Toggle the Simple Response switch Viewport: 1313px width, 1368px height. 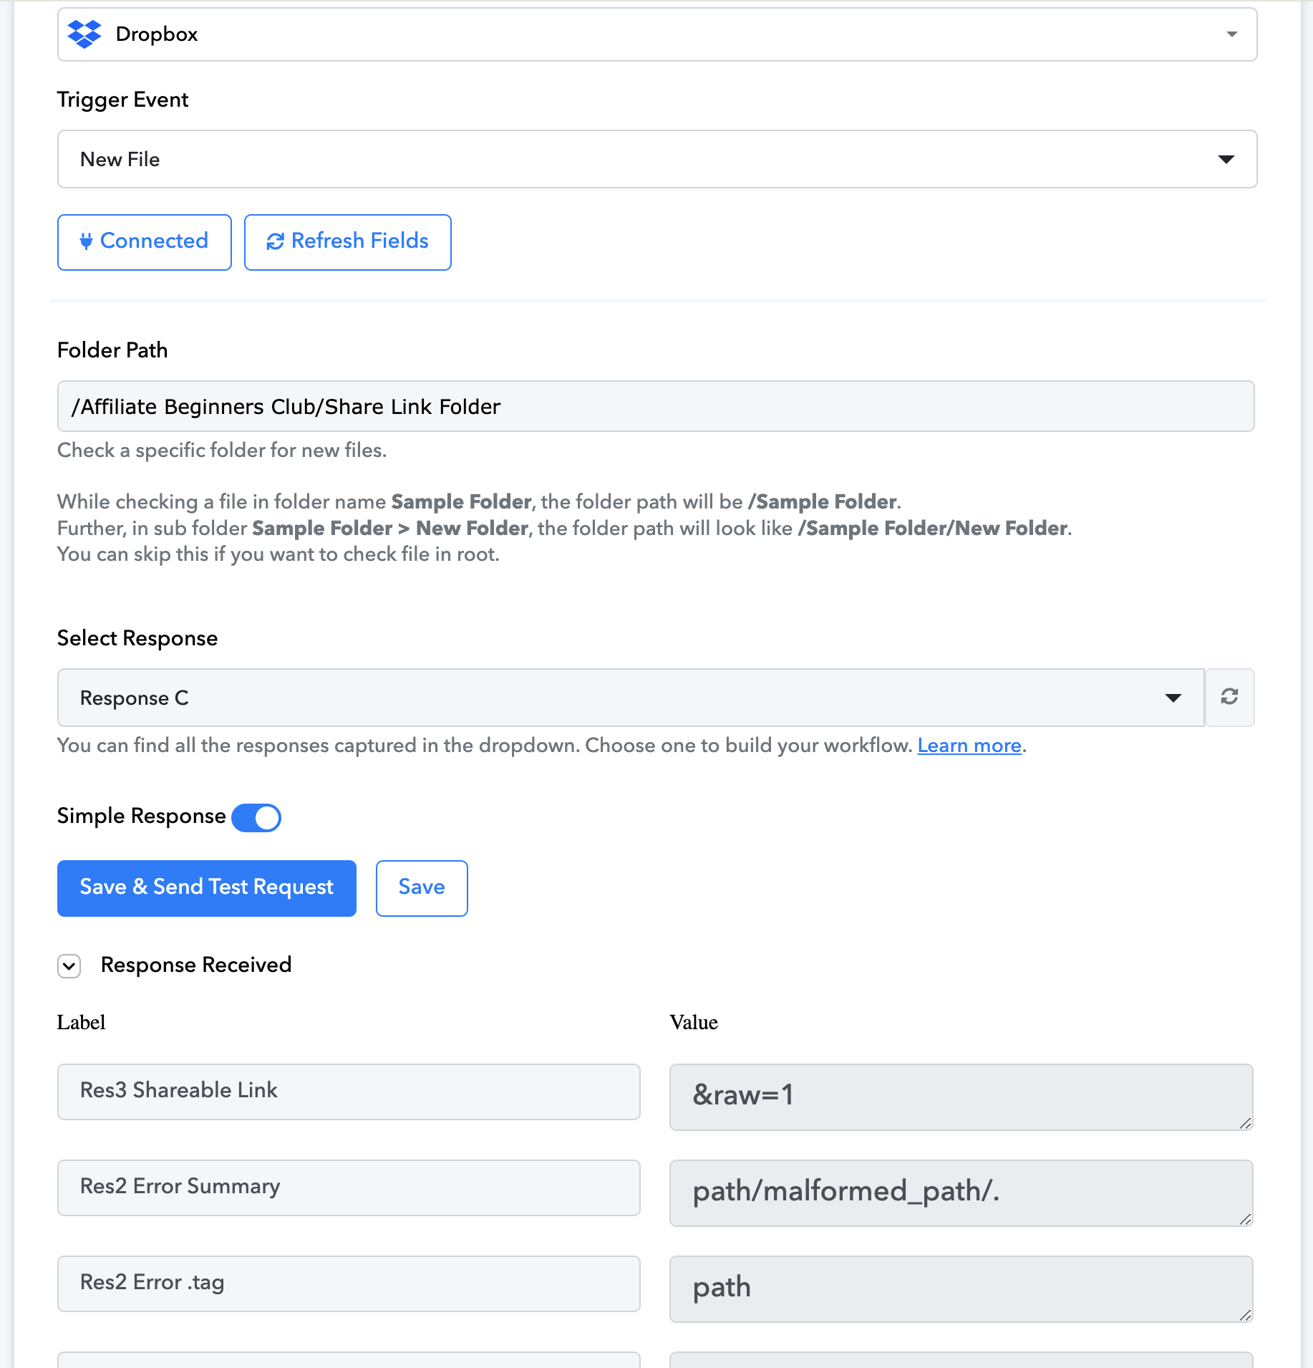click(x=256, y=817)
